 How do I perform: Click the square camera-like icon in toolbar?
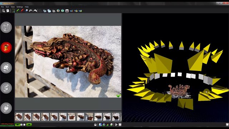click(x=67, y=11)
